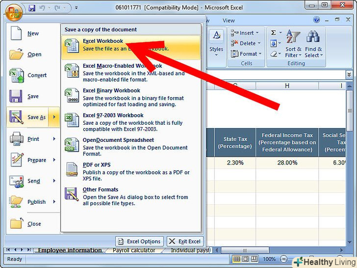Image resolution: width=357 pixels, height=268 pixels.
Task: Click the vertical scrollbar up arrow
Action: 350,86
